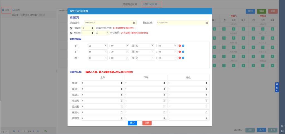Open the 截止日期 calendar picker icon
Viewport: 285px width, 134px height.
207,22
